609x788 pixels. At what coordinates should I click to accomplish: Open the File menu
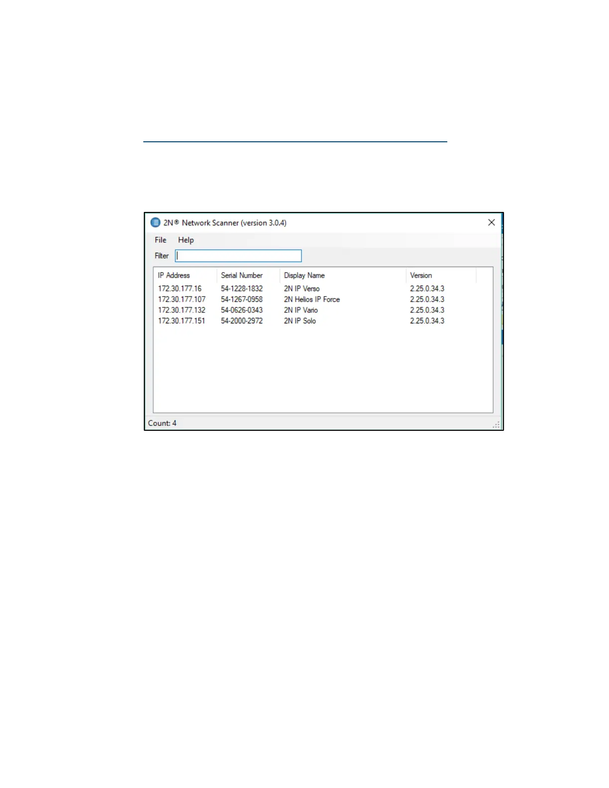(160, 240)
